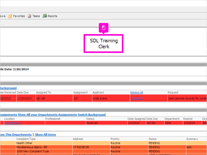207x155 pixels.
Task: Click the Reports icon
Action: click(45, 16)
